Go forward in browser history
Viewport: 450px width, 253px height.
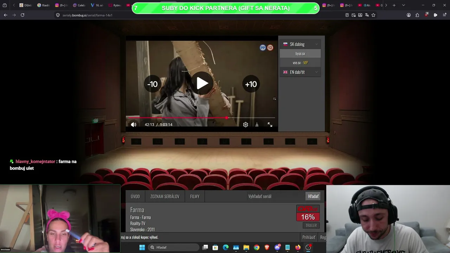[x=14, y=15]
